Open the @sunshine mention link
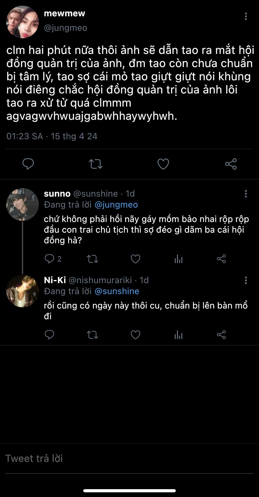 coord(117,291)
